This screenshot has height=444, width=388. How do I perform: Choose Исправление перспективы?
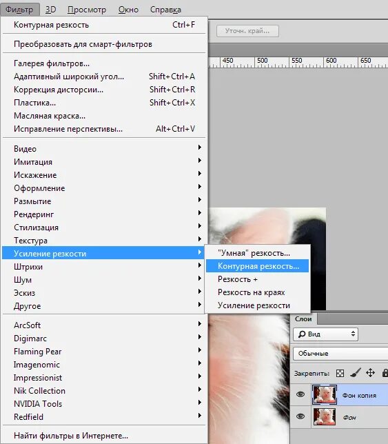[x=103, y=129]
